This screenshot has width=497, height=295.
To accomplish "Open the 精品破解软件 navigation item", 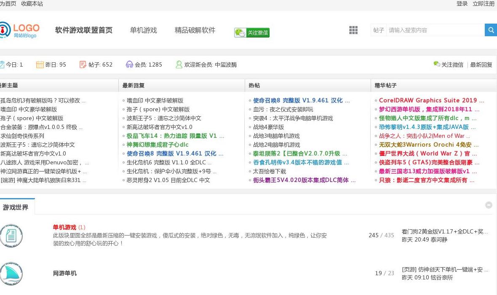I will (x=195, y=30).
